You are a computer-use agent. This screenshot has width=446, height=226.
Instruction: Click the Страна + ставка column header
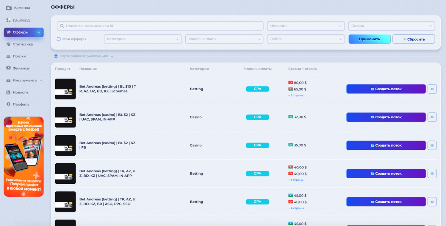click(302, 69)
